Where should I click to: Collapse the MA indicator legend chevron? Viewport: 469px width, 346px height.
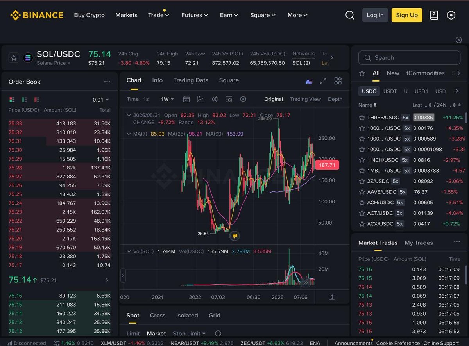pyautogui.click(x=129, y=134)
